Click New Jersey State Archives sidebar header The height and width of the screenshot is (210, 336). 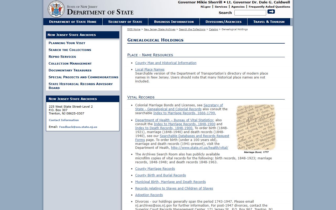[83, 35]
